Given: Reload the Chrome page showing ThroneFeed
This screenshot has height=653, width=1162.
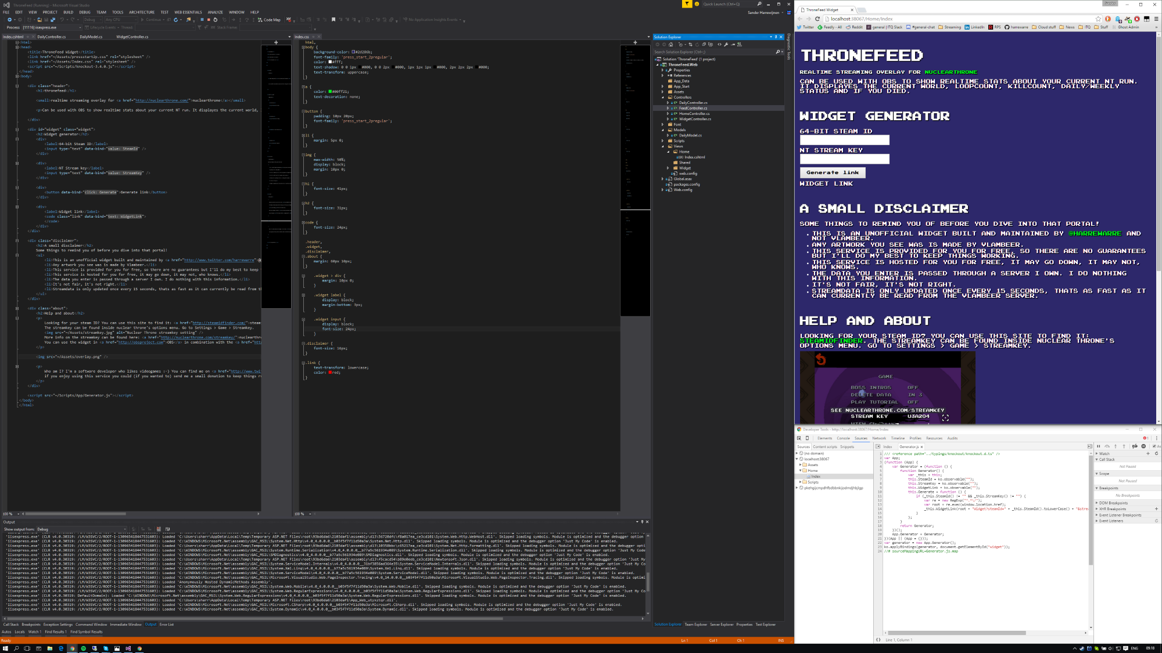Looking at the screenshot, I should [x=817, y=19].
